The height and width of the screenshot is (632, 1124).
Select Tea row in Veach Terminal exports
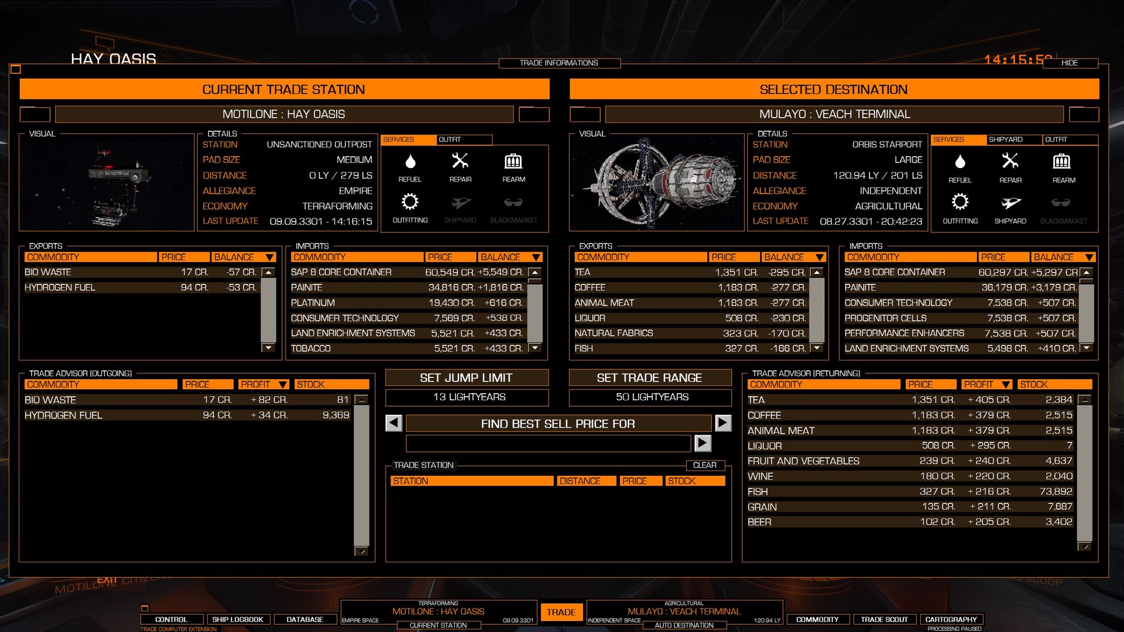(x=691, y=272)
